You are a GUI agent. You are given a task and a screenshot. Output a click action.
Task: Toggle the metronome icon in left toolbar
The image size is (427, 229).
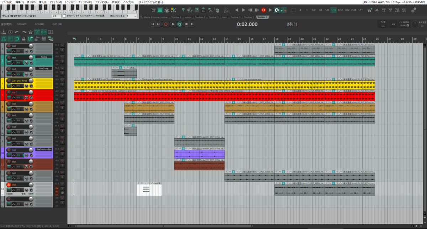30,32
